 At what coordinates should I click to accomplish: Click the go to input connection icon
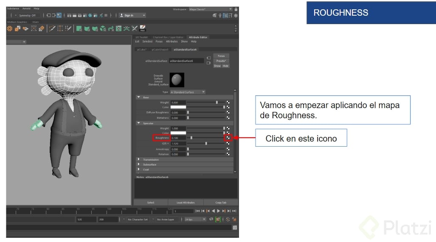pos(208,58)
